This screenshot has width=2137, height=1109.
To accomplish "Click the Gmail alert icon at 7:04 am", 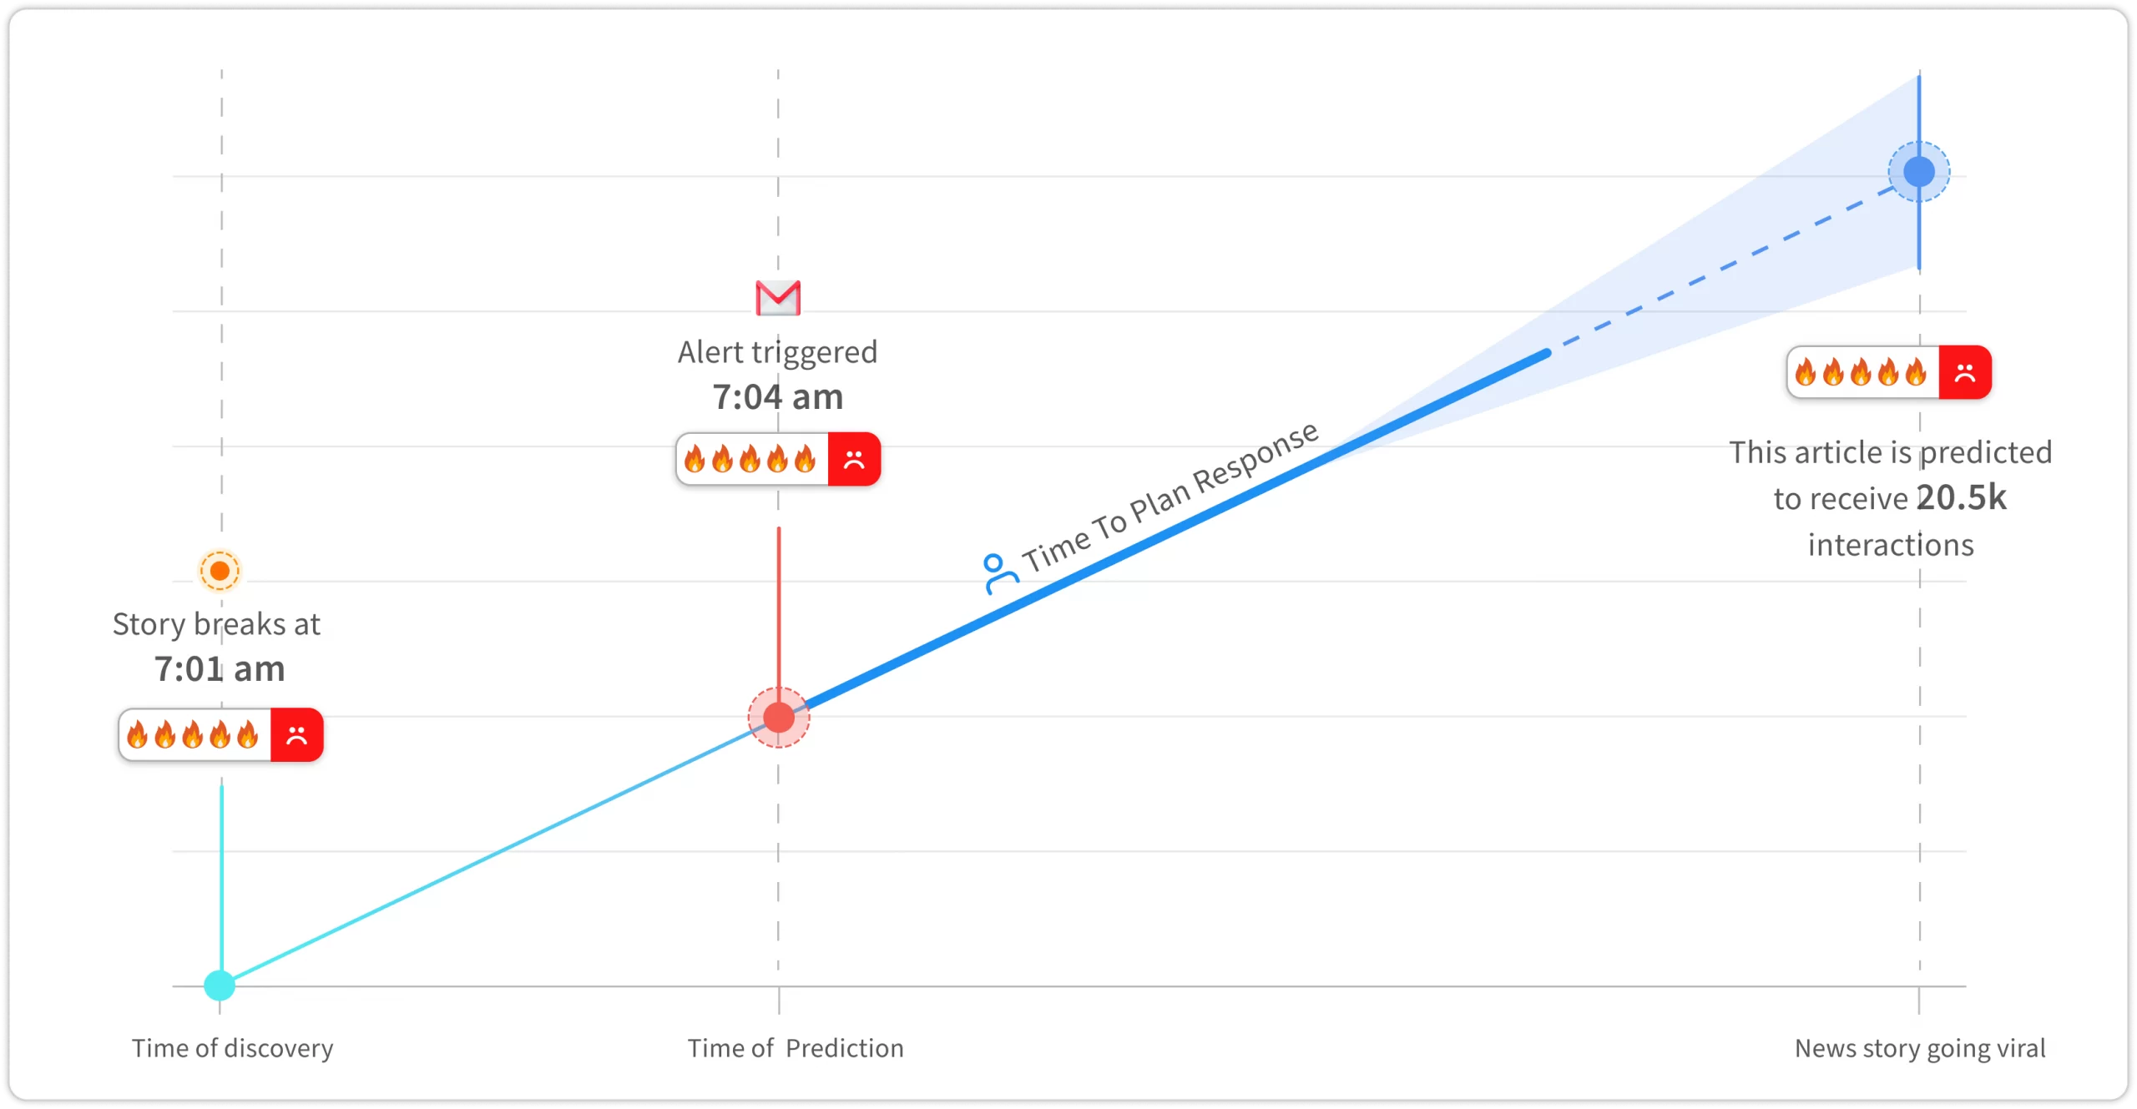I will [x=777, y=298].
